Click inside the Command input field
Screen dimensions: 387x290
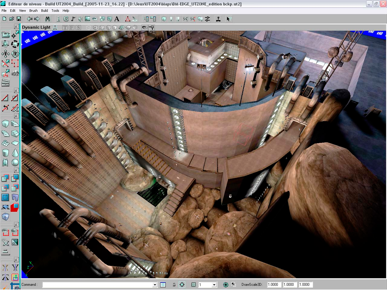[97, 284]
